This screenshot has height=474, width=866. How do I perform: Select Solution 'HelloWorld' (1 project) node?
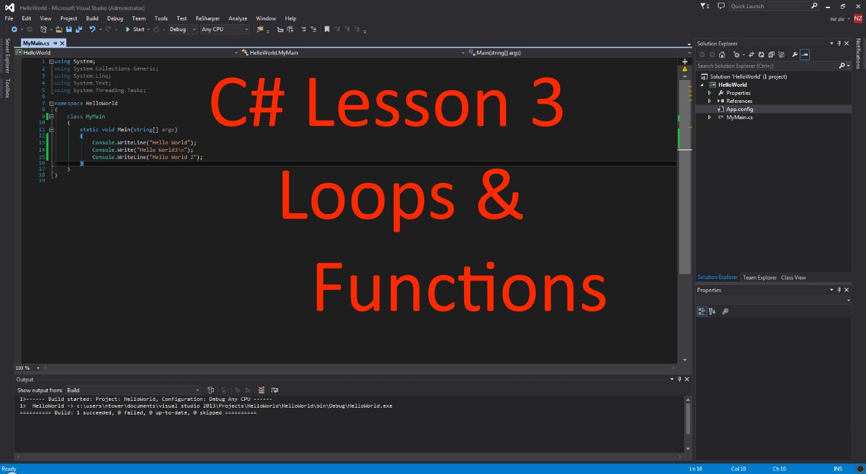pos(748,77)
